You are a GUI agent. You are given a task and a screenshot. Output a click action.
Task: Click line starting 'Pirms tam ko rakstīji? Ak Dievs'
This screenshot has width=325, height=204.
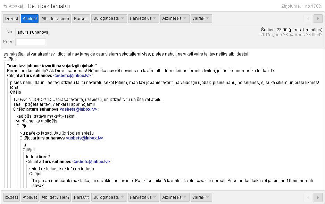140,71
